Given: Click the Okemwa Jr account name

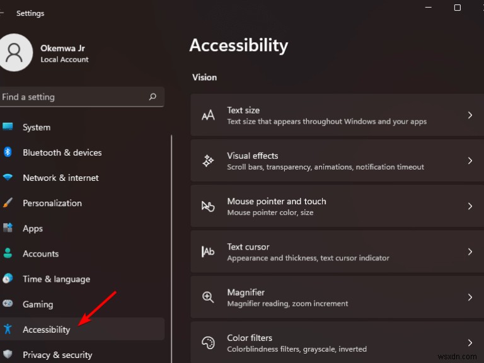Looking at the screenshot, I should tap(62, 48).
